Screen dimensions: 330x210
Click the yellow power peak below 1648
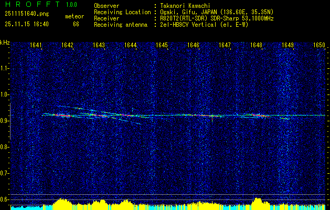click(257, 201)
